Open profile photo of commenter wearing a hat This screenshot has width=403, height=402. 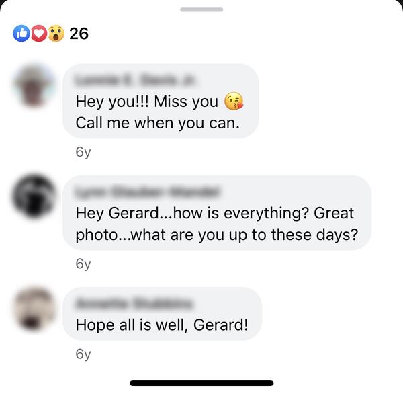click(34, 85)
